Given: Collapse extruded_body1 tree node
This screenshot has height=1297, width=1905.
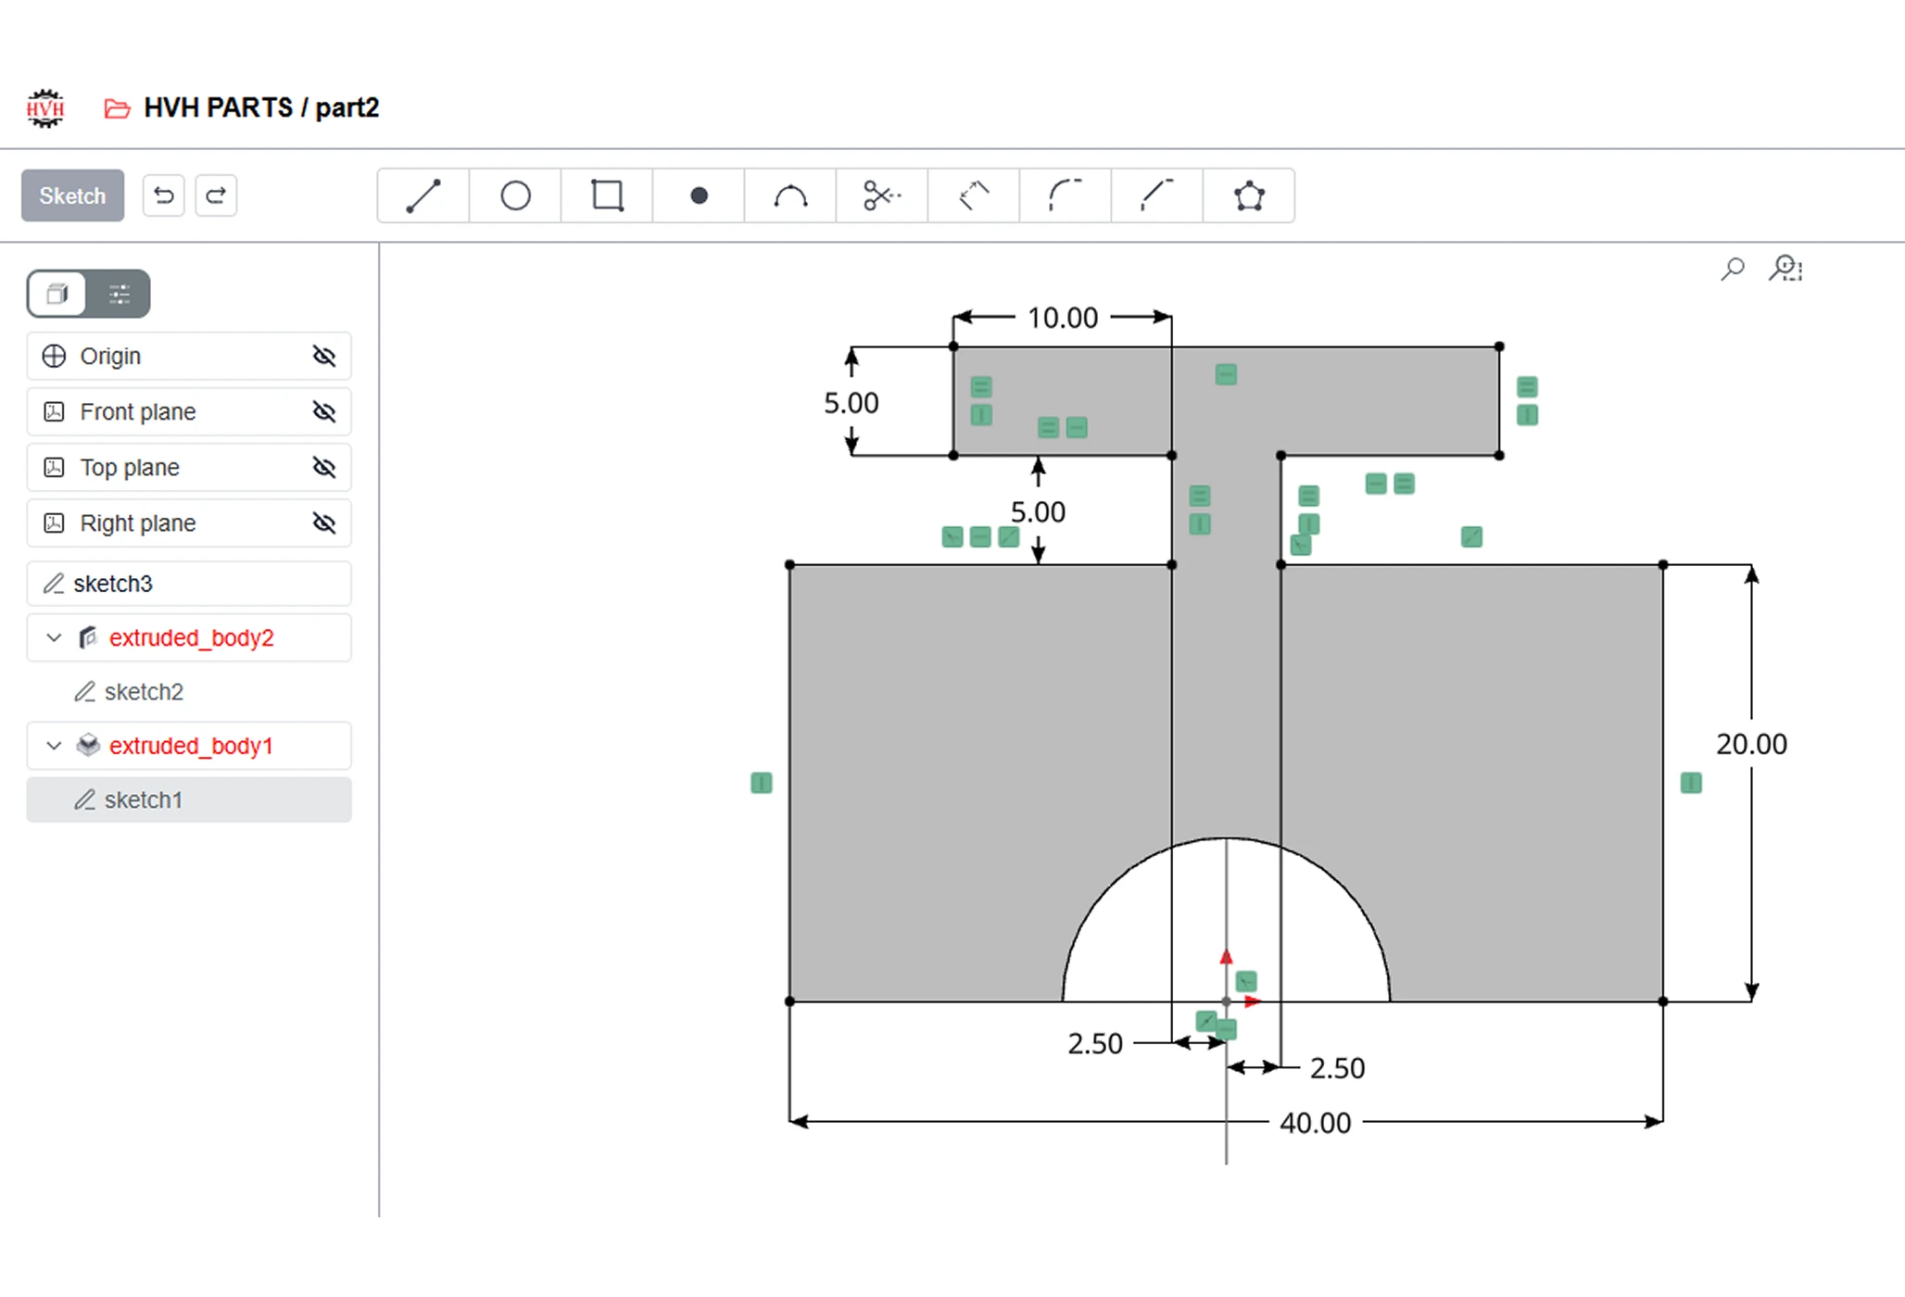Looking at the screenshot, I should [x=54, y=746].
